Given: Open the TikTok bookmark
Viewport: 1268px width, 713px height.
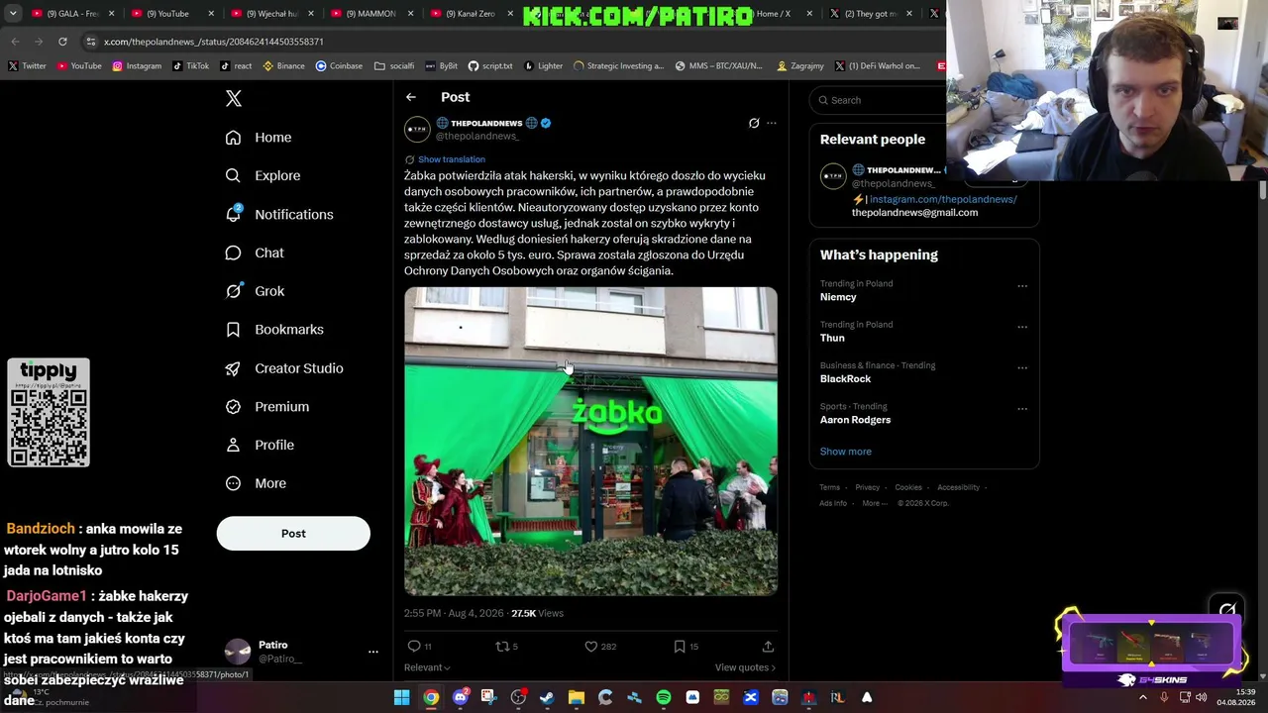Looking at the screenshot, I should pyautogui.click(x=190, y=66).
